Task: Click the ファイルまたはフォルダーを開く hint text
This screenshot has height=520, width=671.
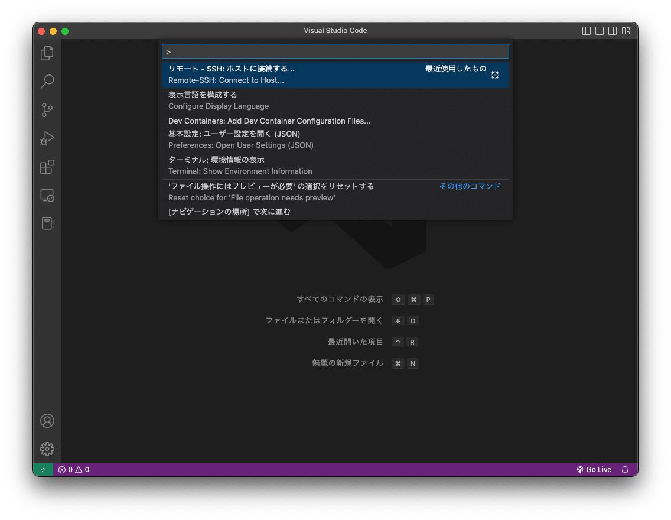Action: [324, 320]
